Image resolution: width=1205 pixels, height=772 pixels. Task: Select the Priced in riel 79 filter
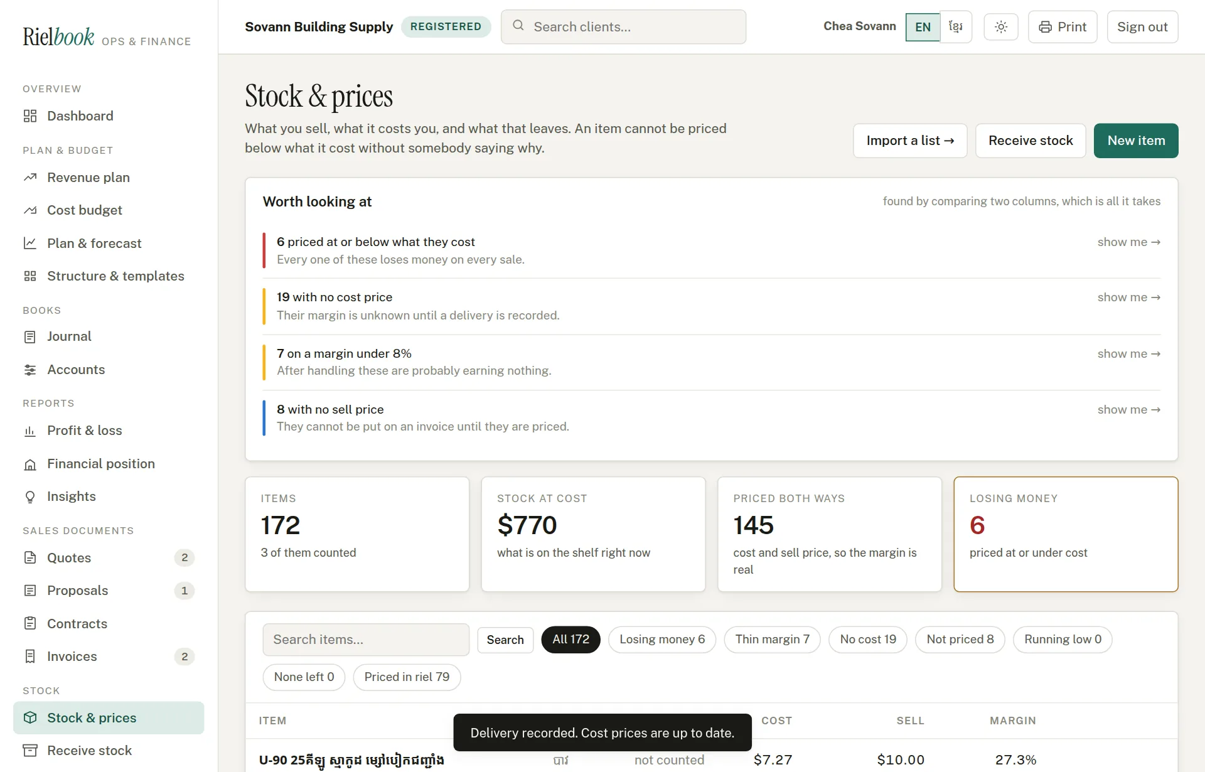[407, 677]
